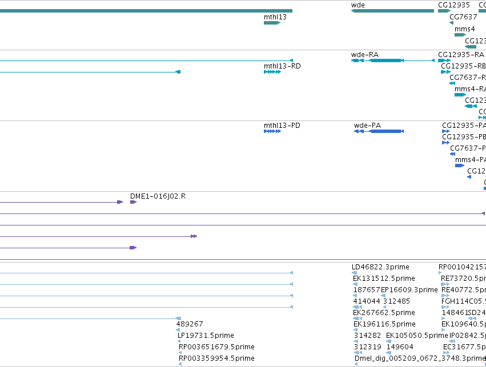The width and height of the screenshot is (486, 367).
Task: Select the mthl13-RD transcript arrows glyph
Action: tap(272, 72)
